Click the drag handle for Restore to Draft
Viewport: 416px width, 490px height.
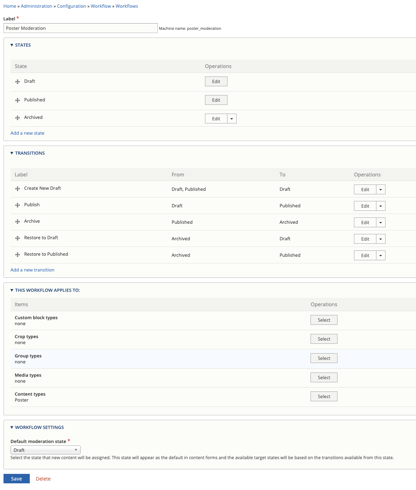point(17,238)
